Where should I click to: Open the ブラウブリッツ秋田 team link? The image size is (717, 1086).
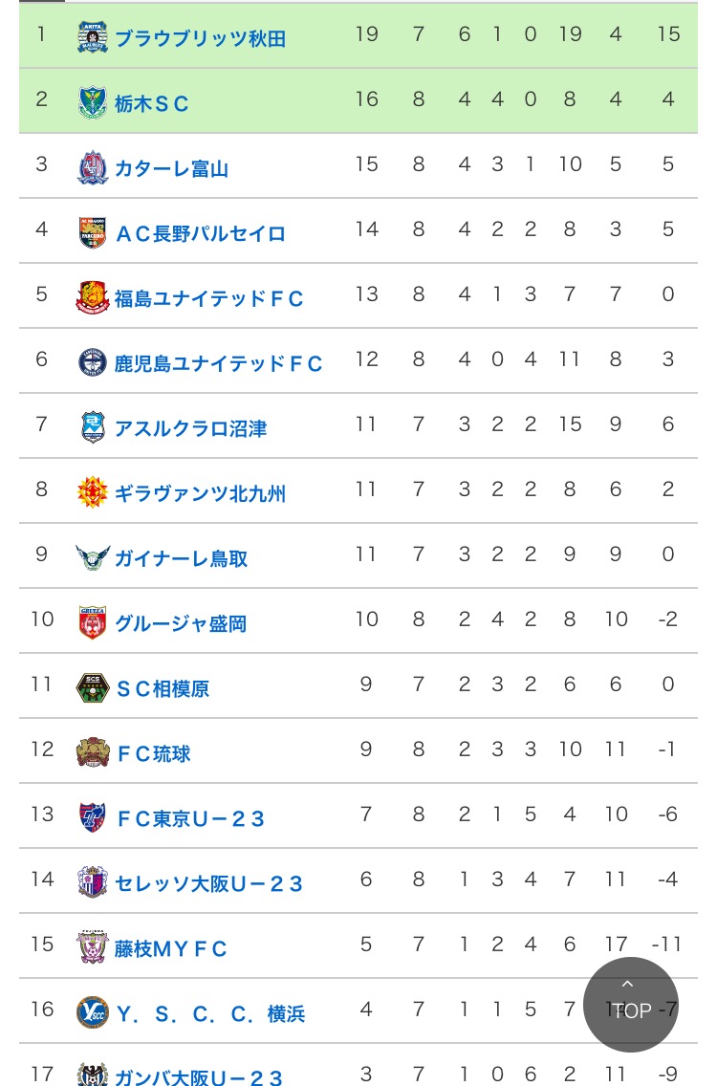coord(200,39)
